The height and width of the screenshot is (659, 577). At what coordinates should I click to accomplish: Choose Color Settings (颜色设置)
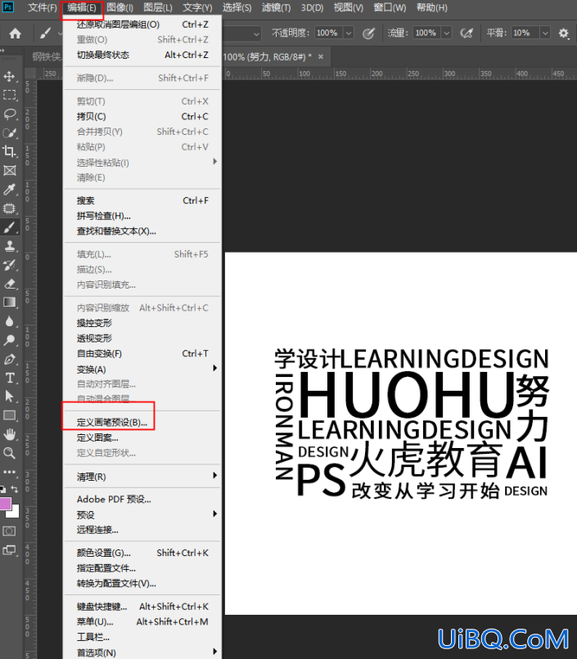142,553
